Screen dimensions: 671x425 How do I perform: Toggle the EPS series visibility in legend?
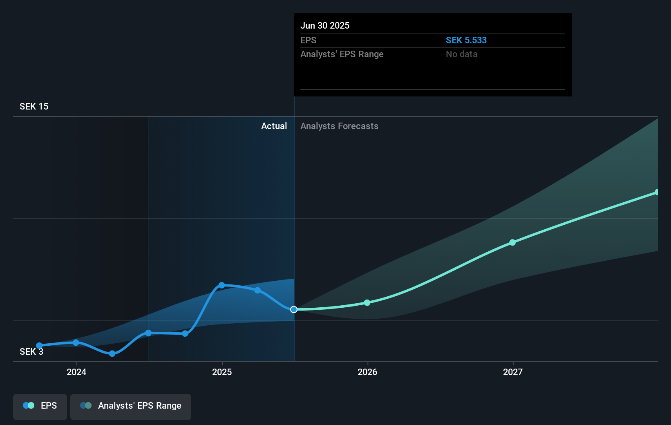[40, 406]
